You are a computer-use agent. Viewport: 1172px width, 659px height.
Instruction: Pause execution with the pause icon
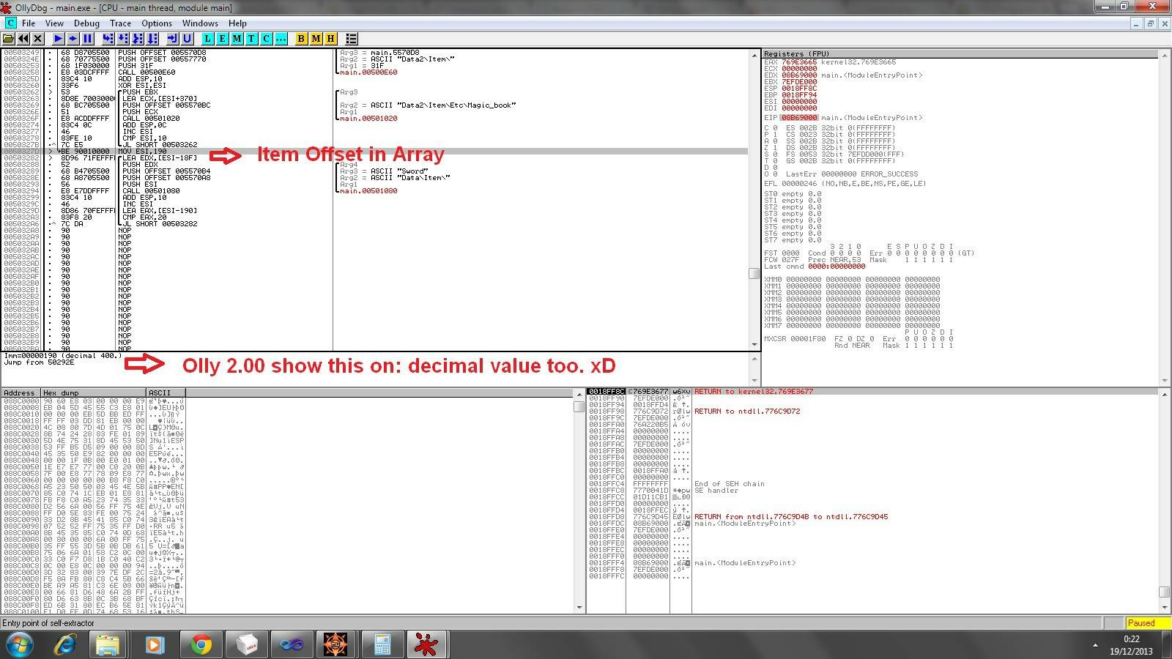88,38
